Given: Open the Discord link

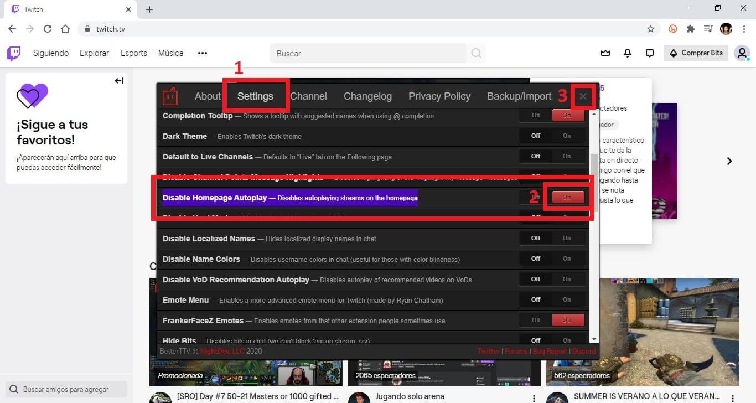Looking at the screenshot, I should point(584,351).
